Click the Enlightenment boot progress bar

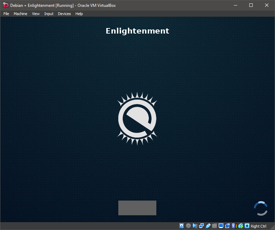point(137,208)
